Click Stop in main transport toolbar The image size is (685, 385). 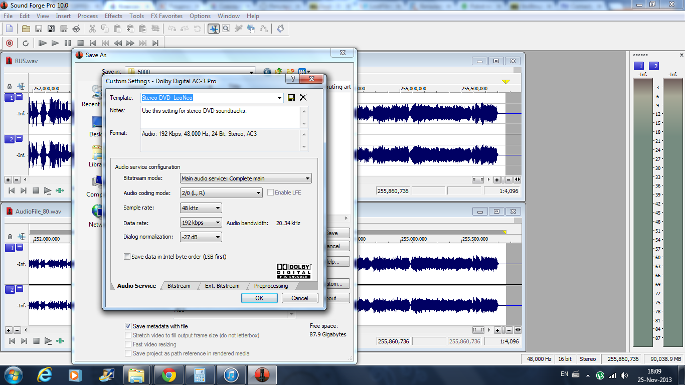point(80,43)
